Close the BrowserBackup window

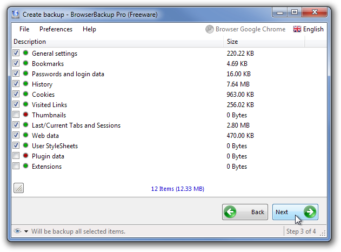point(315,12)
